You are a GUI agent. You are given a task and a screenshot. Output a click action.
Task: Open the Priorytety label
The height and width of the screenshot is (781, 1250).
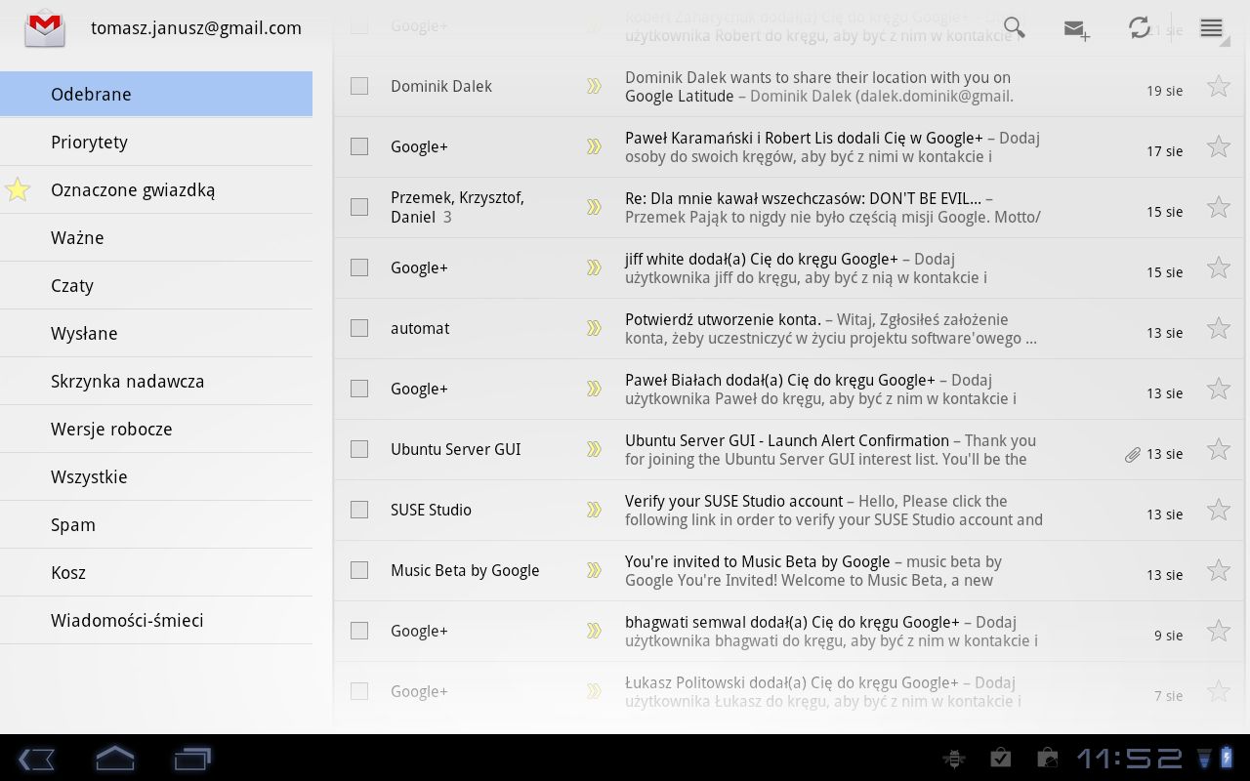point(89,143)
